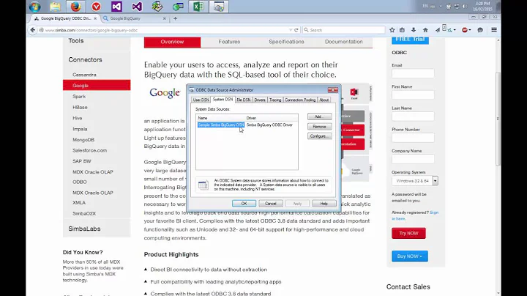Close the Google BigQuery ODBC Driver tab
This screenshot has width=527, height=296.
pos(95,18)
